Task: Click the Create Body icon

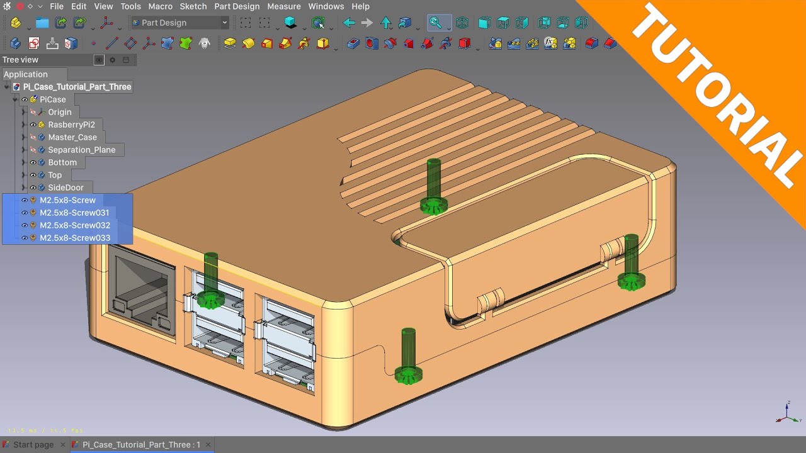Action: 16,43
